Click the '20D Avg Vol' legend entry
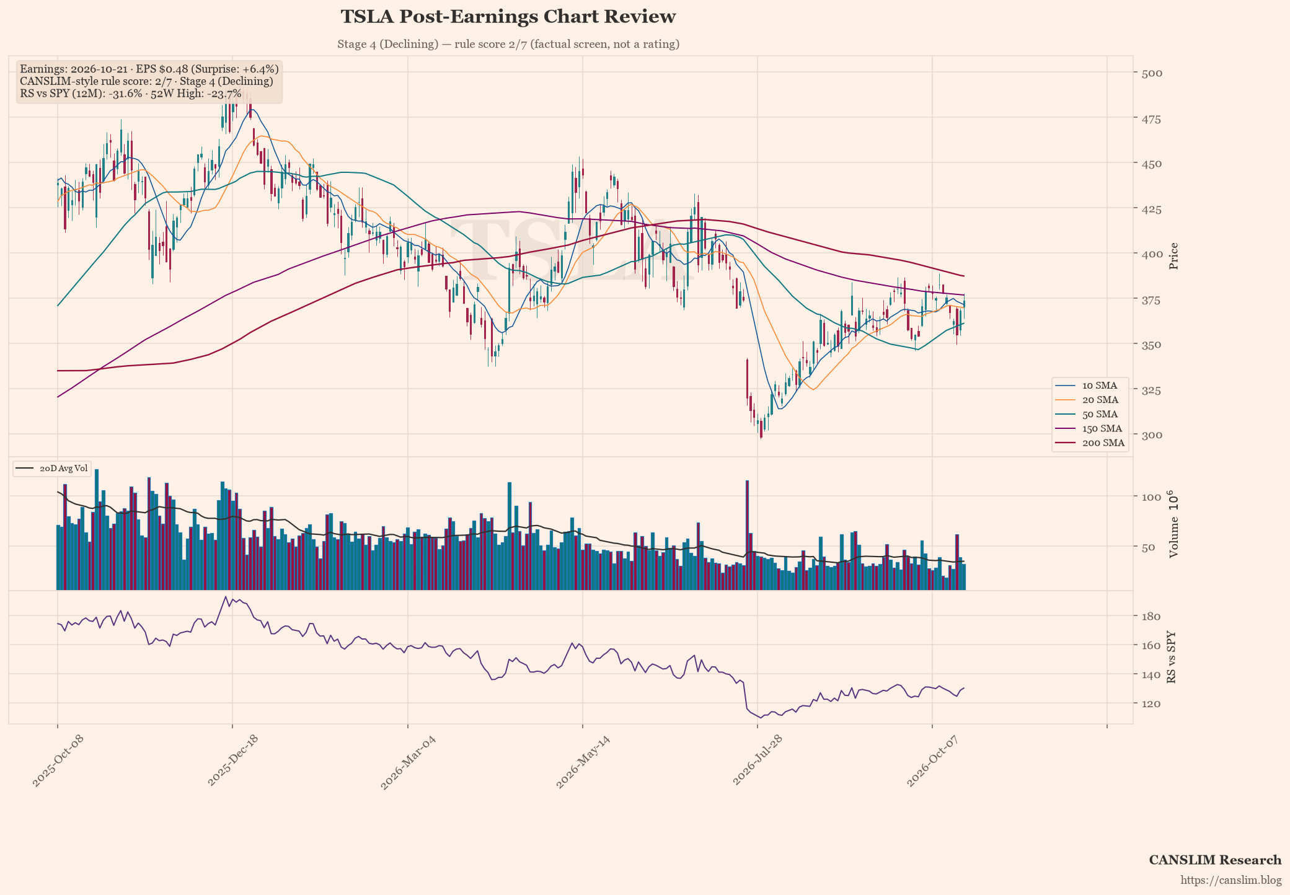 pyautogui.click(x=52, y=469)
